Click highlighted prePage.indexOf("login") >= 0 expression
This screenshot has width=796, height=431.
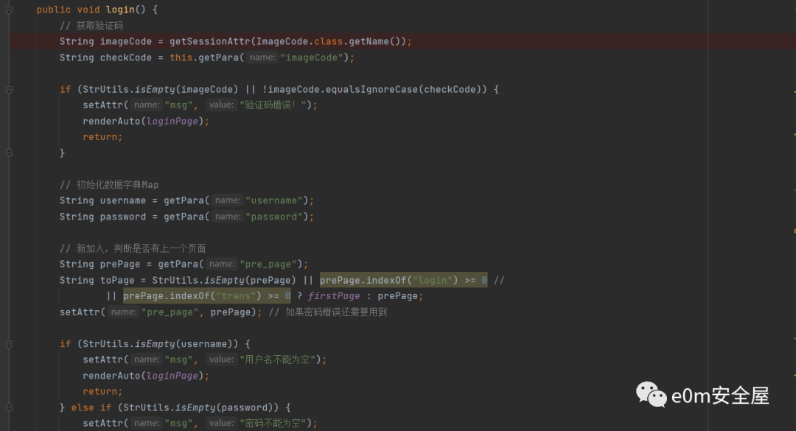pos(404,280)
